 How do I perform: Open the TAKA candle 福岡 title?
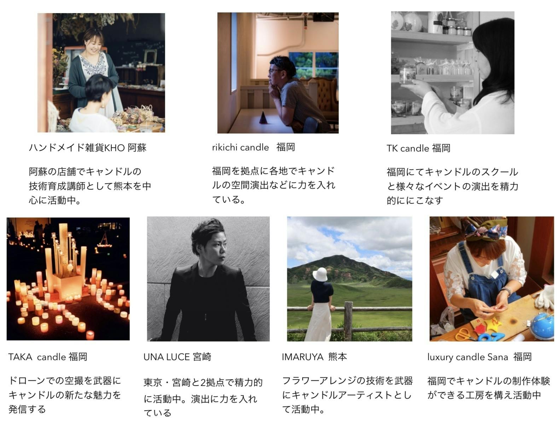click(48, 357)
